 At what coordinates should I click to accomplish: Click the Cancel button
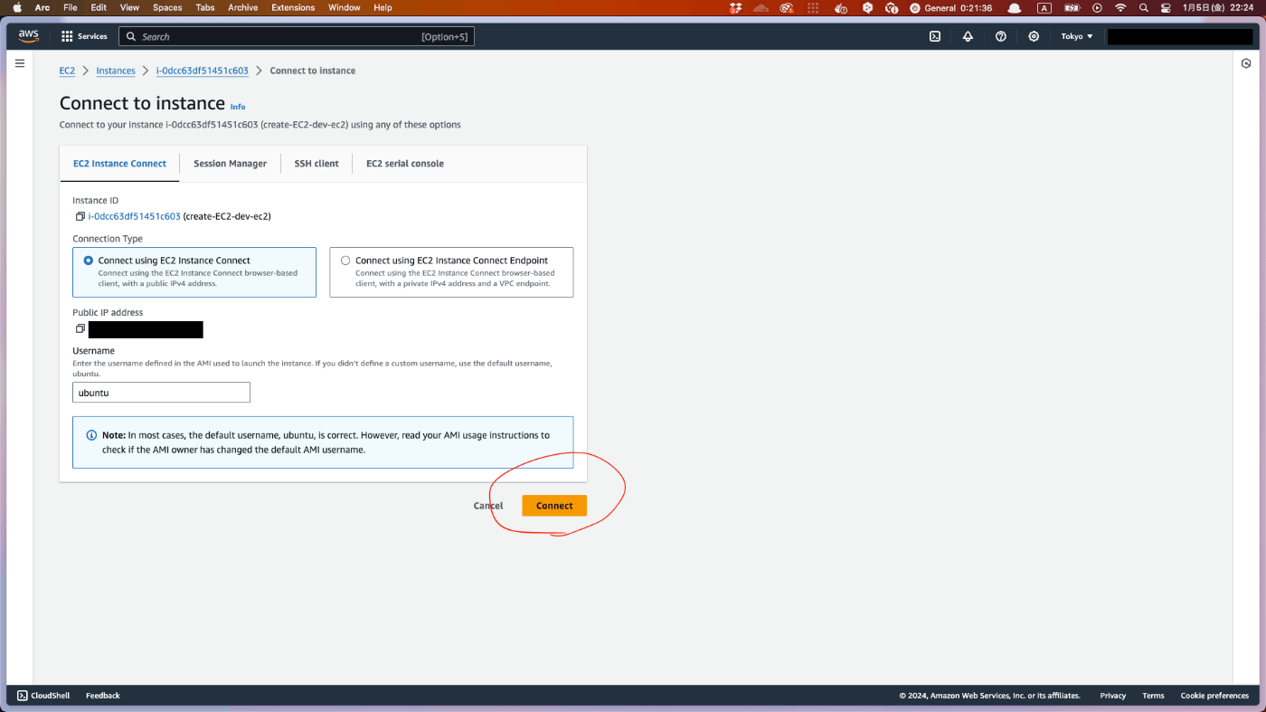(x=488, y=506)
